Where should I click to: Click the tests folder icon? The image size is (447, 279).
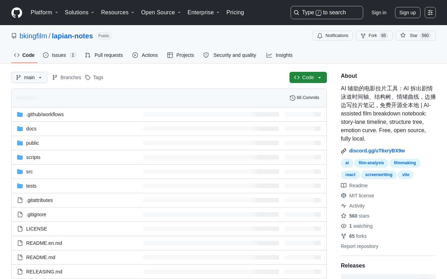[20, 186]
